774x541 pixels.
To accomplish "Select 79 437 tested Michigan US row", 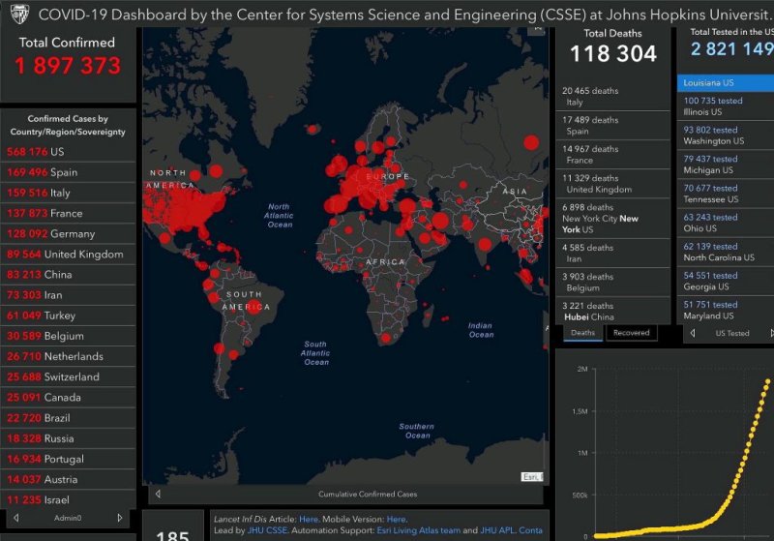I will pyautogui.click(x=726, y=165).
